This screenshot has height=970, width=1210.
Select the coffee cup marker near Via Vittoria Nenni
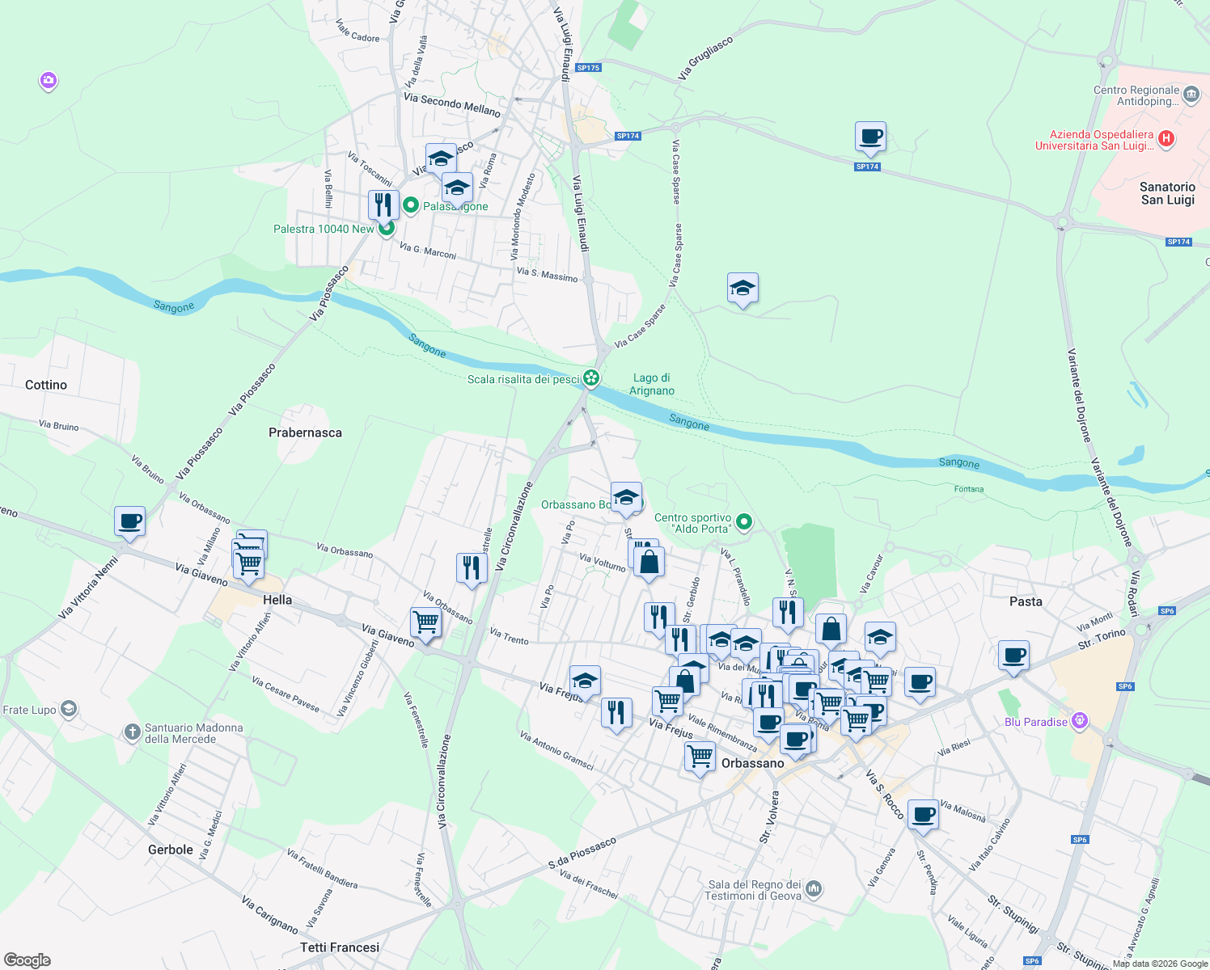tap(129, 522)
